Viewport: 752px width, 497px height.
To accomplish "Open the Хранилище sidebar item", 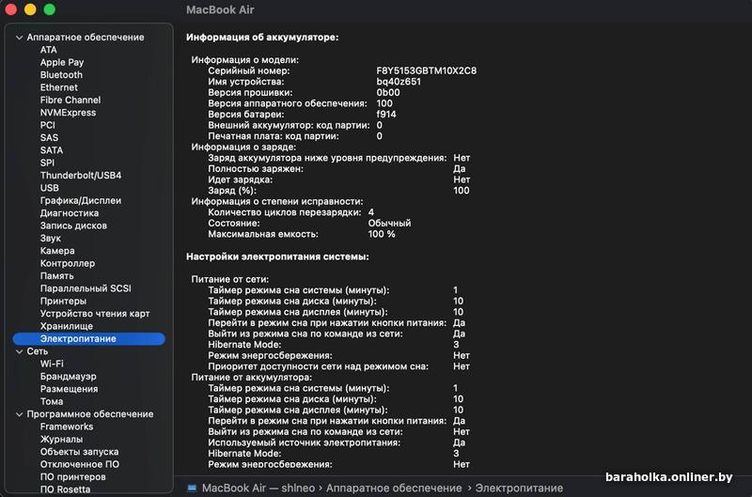I will tap(66, 326).
